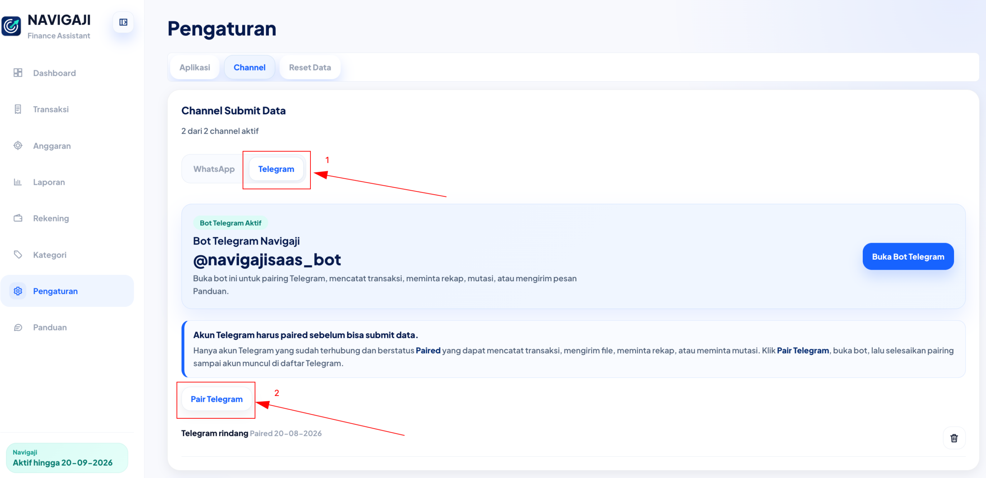The width and height of the screenshot is (986, 478).
Task: Click the Finance Assistant subtitle
Action: [59, 35]
